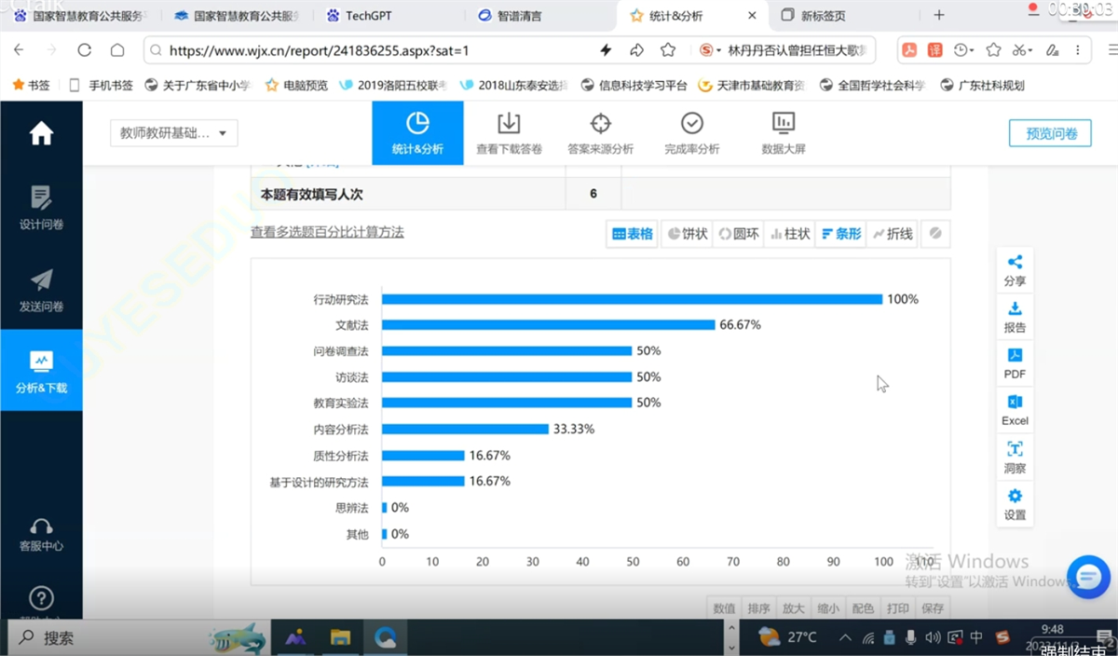
Task: Click the 行动研究法 100% bar
Action: pyautogui.click(x=632, y=299)
